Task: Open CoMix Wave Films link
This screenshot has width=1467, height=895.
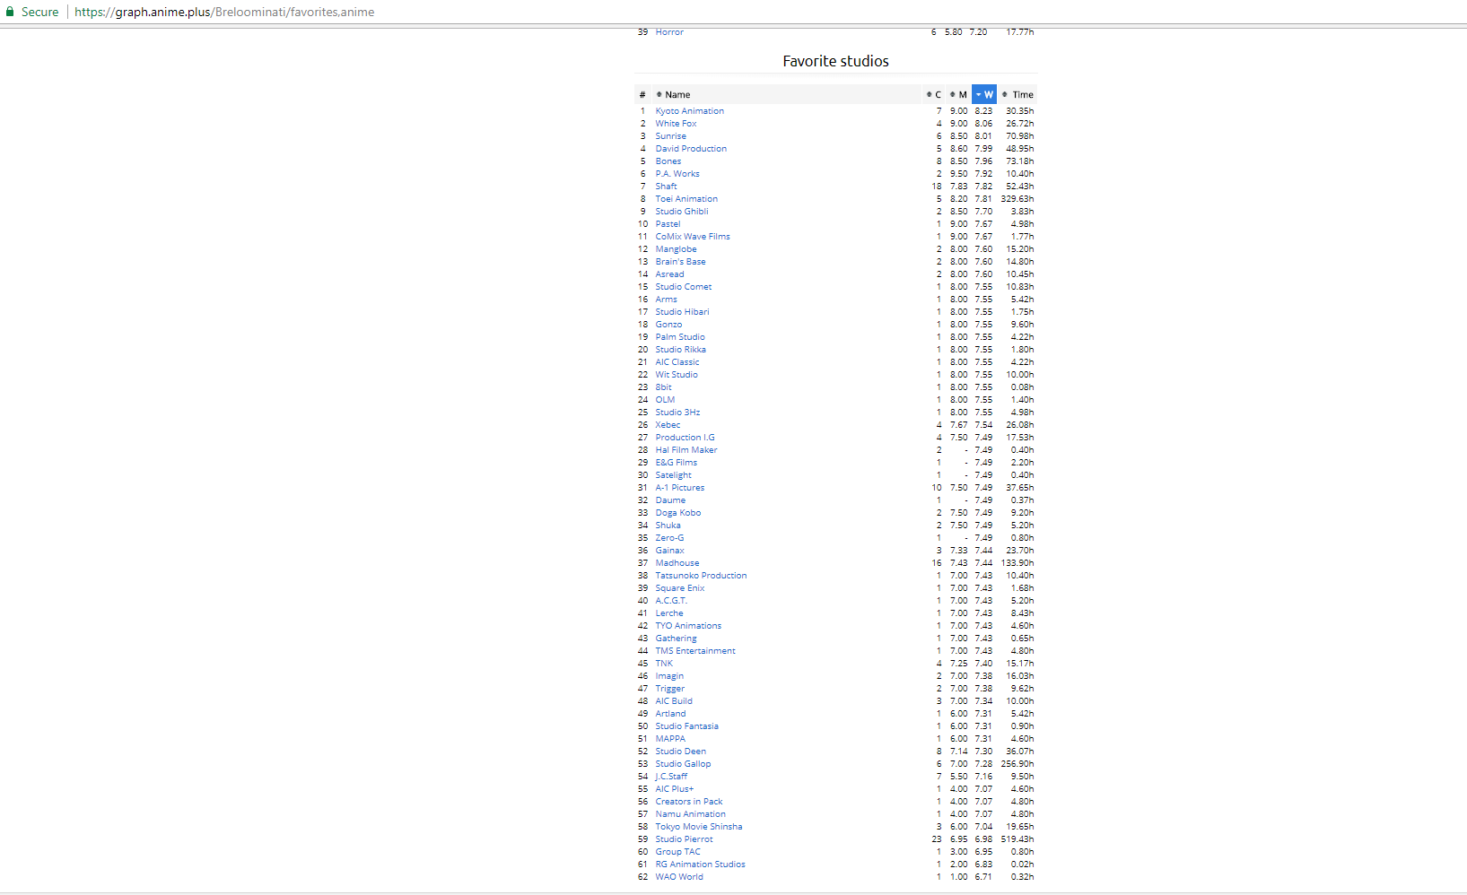Action: (x=693, y=237)
